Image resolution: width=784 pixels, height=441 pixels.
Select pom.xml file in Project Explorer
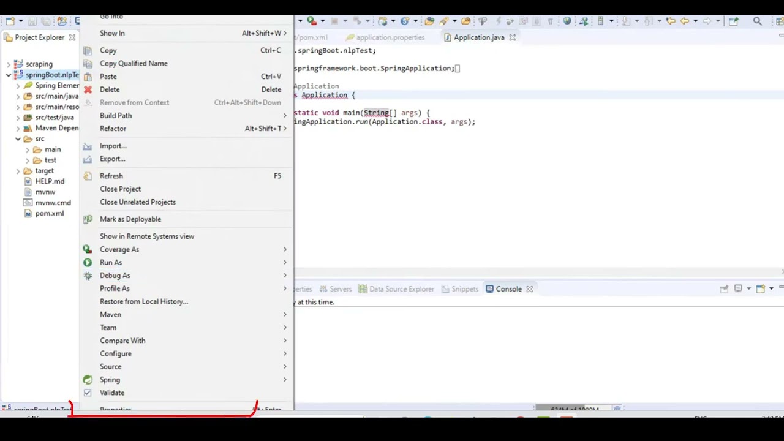point(43,213)
